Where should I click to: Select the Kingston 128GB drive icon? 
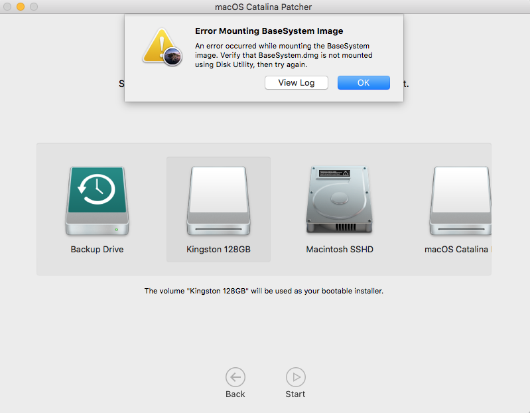coord(218,201)
